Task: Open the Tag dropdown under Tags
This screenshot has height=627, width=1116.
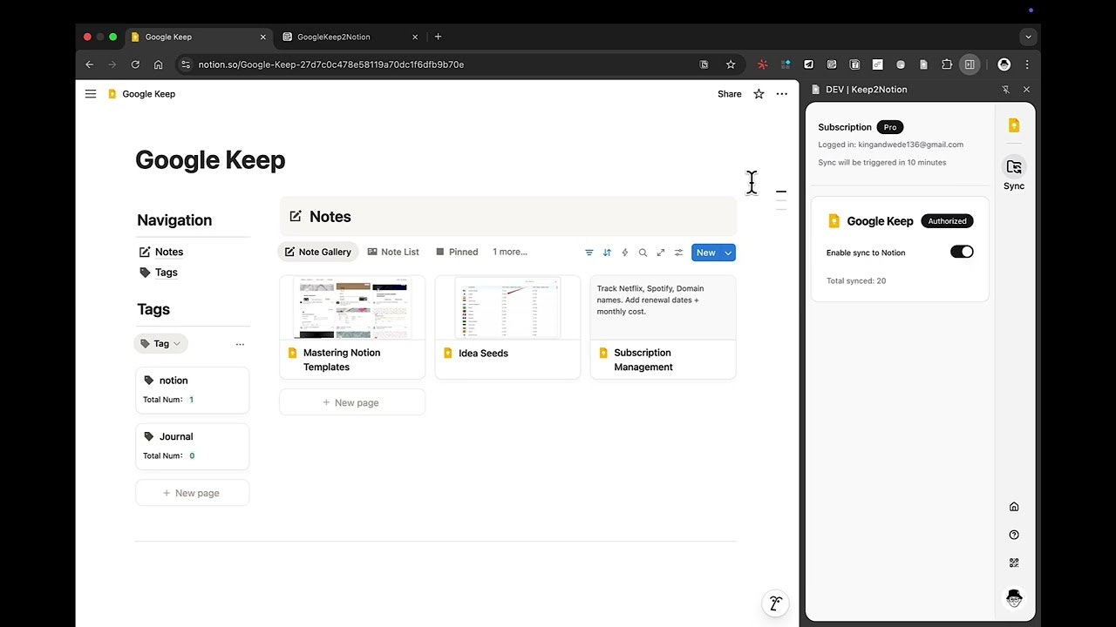Action: 160,343
